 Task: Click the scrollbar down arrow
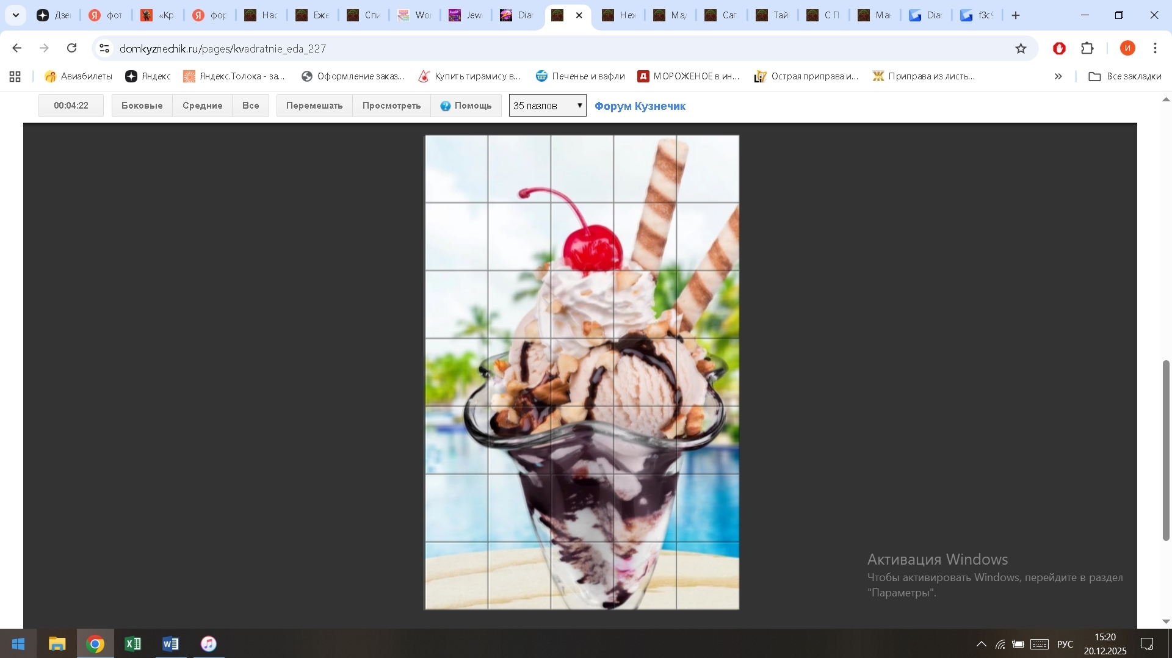tap(1166, 621)
